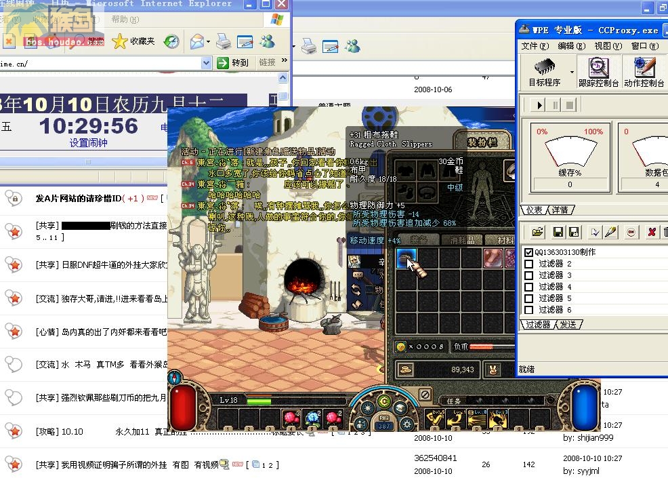The height and width of the screenshot is (478, 668).
Task: Open the 消耗品 consumables tab in game inventory
Action: coord(462,240)
